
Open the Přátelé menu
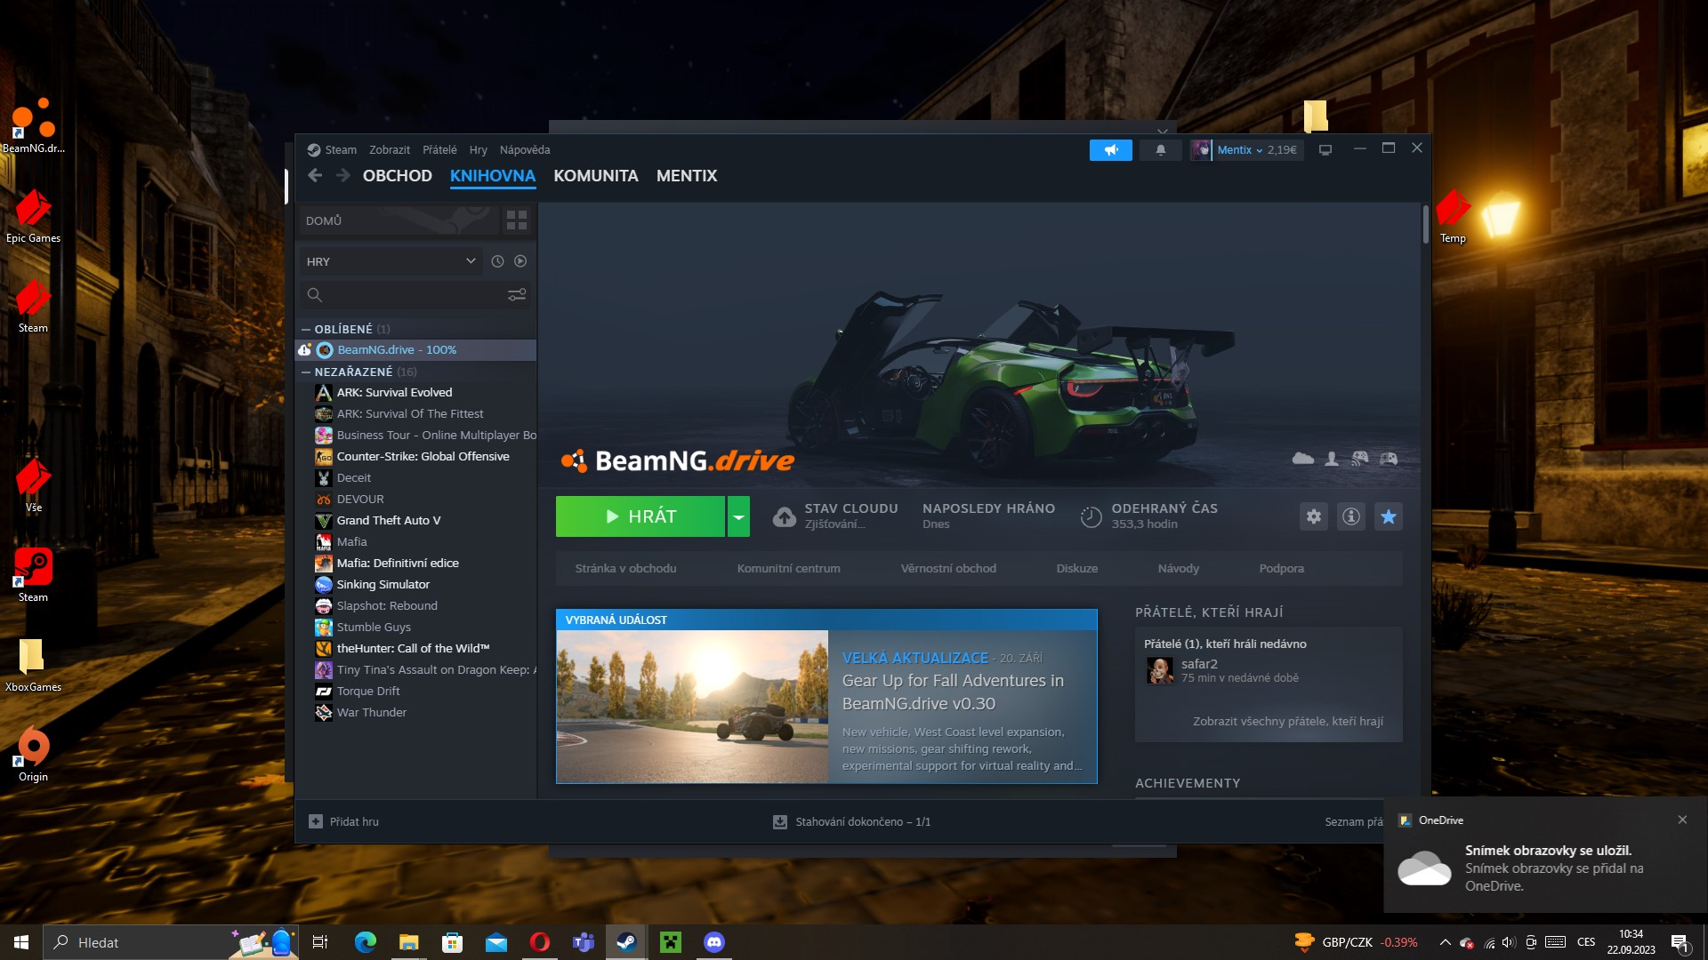(x=439, y=150)
